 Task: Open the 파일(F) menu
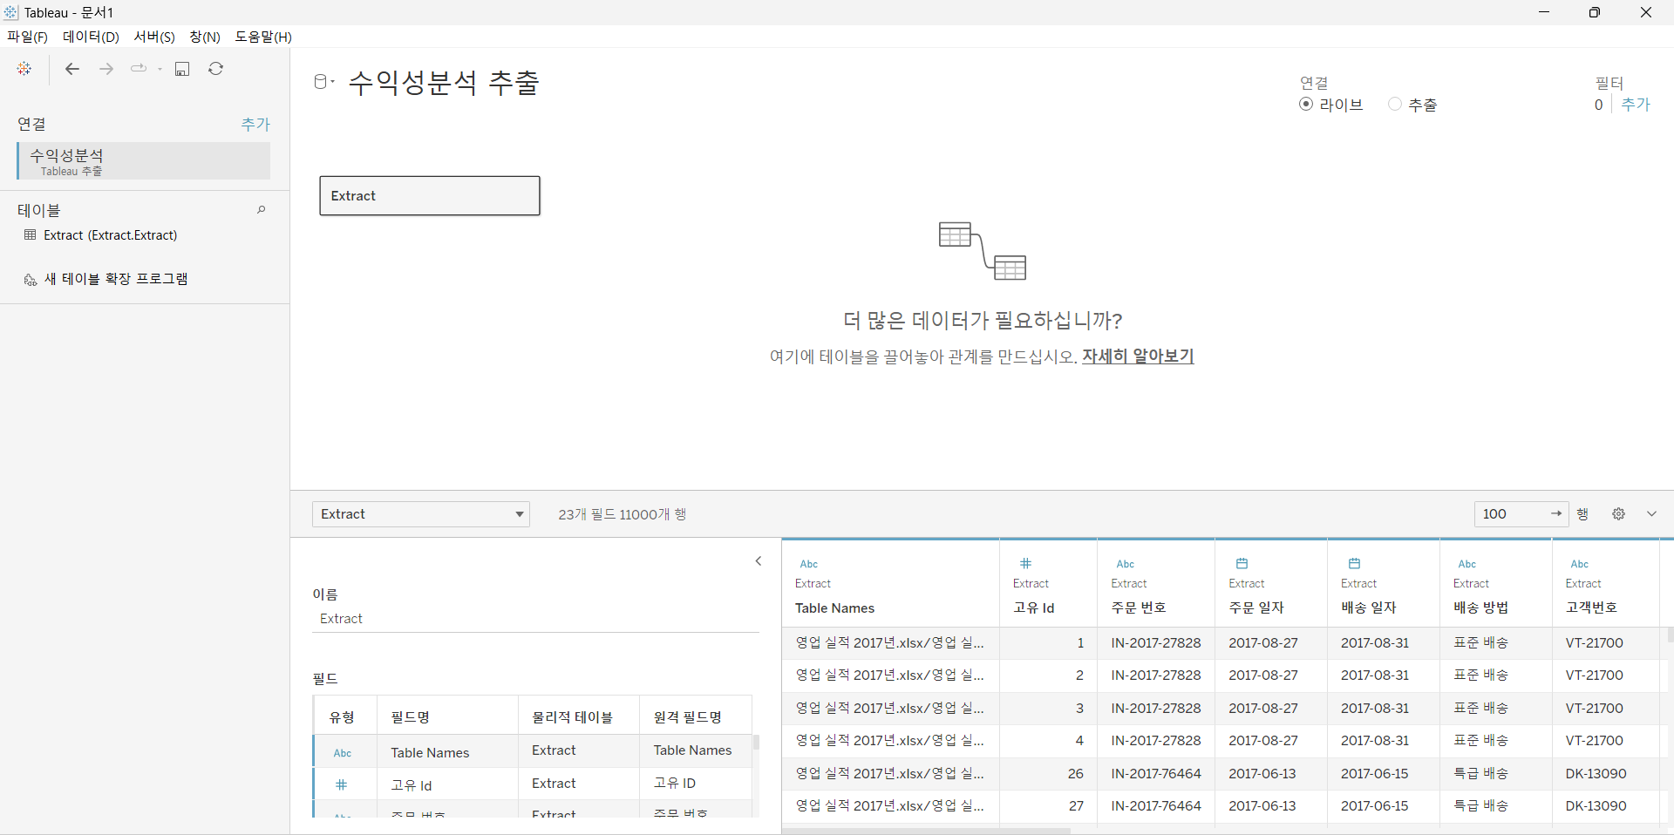coord(27,37)
